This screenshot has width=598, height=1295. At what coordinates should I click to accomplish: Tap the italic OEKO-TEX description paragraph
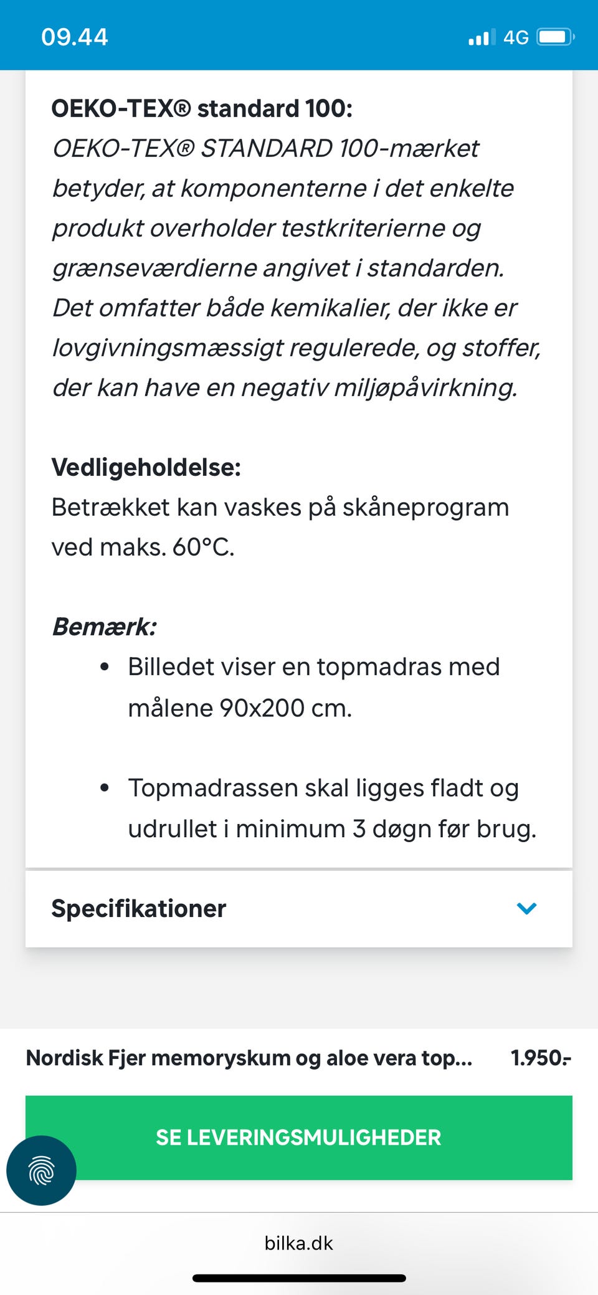coord(293,268)
